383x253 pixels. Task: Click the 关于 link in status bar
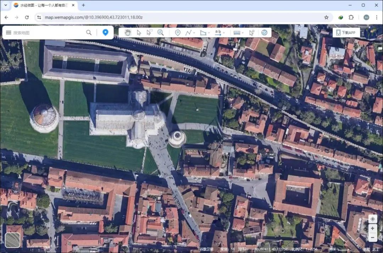point(376,249)
